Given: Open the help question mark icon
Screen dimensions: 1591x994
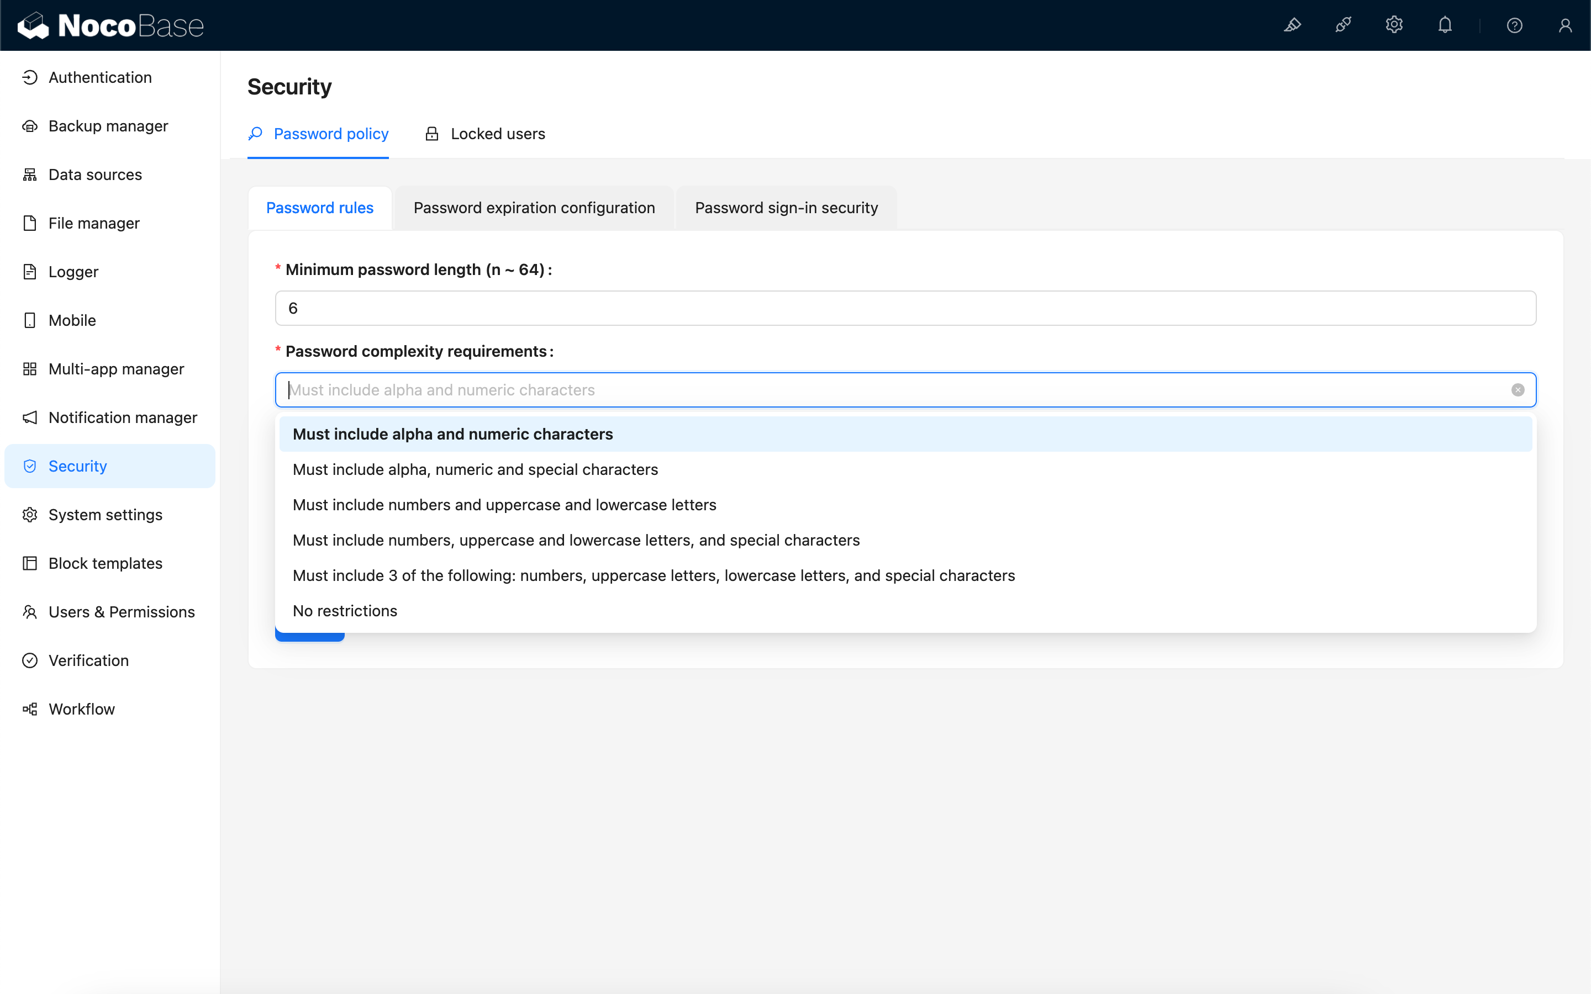Looking at the screenshot, I should (1514, 25).
